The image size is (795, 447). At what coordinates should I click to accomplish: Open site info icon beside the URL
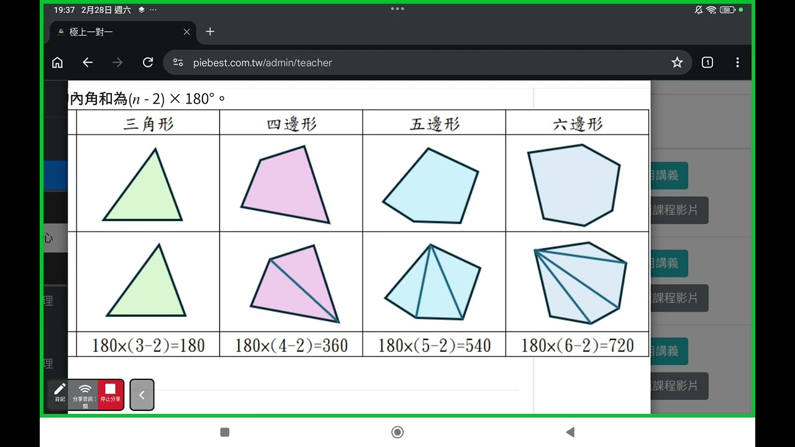178,63
